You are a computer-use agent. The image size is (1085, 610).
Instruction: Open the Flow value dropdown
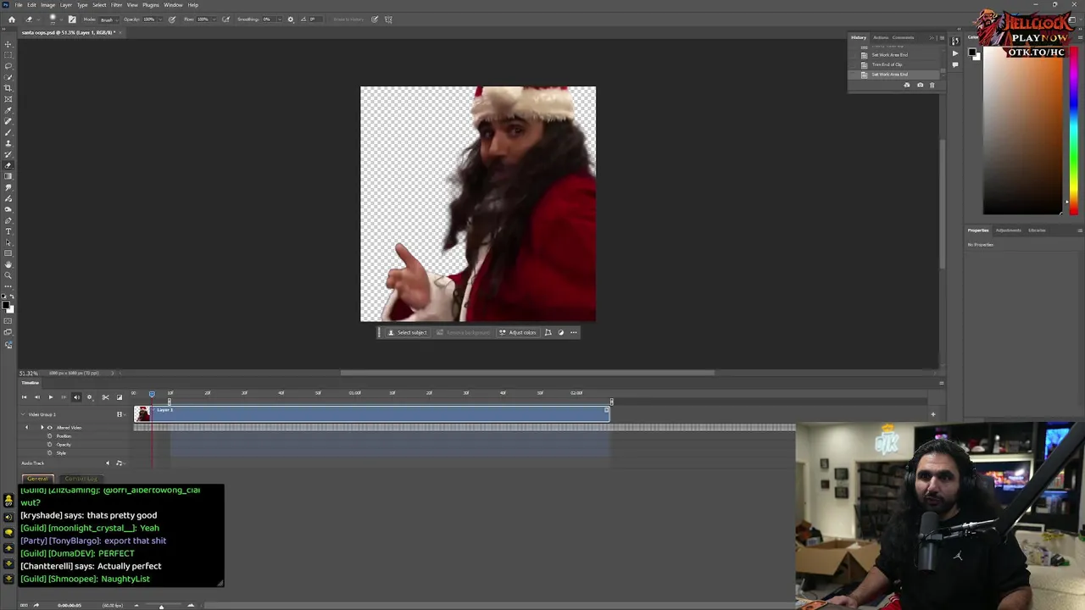[x=214, y=19]
